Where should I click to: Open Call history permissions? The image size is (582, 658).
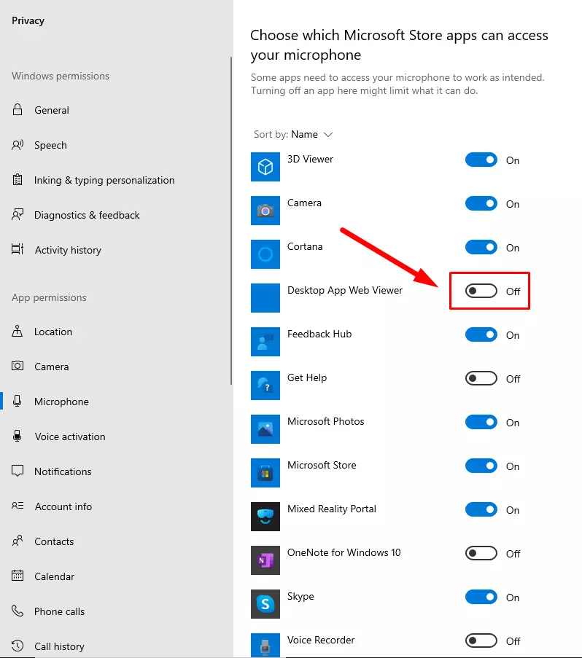pos(59,646)
